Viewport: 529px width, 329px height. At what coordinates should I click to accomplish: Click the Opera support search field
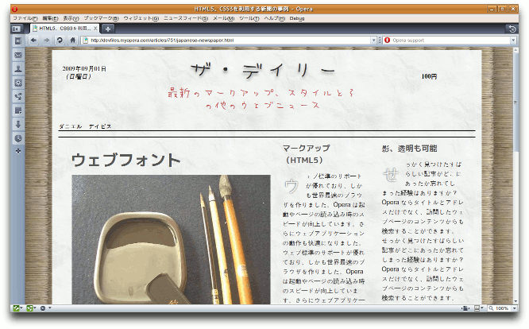[450, 41]
